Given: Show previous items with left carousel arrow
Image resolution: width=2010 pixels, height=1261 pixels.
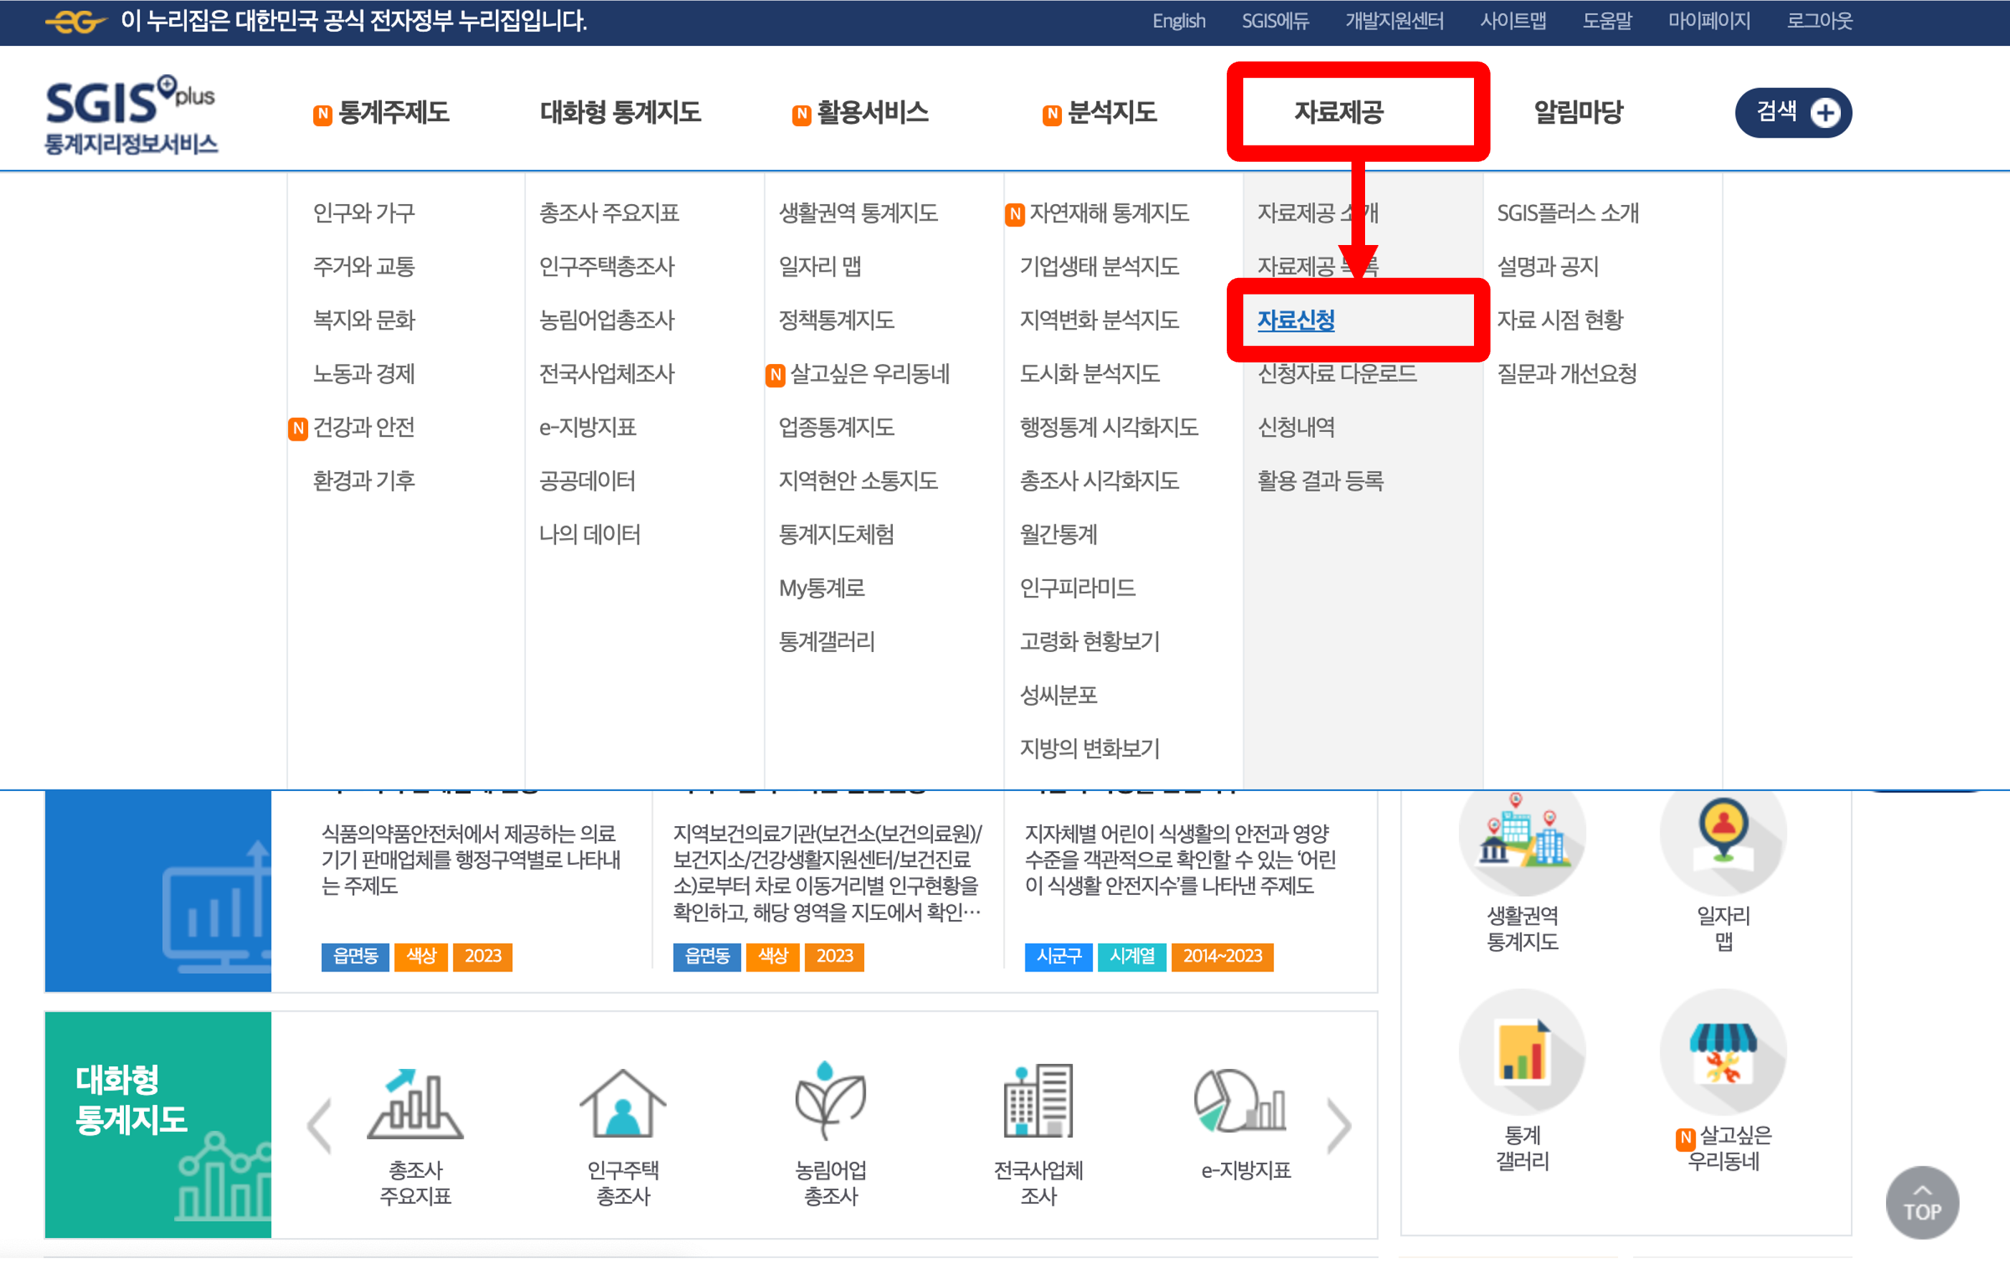Looking at the screenshot, I should pos(320,1126).
